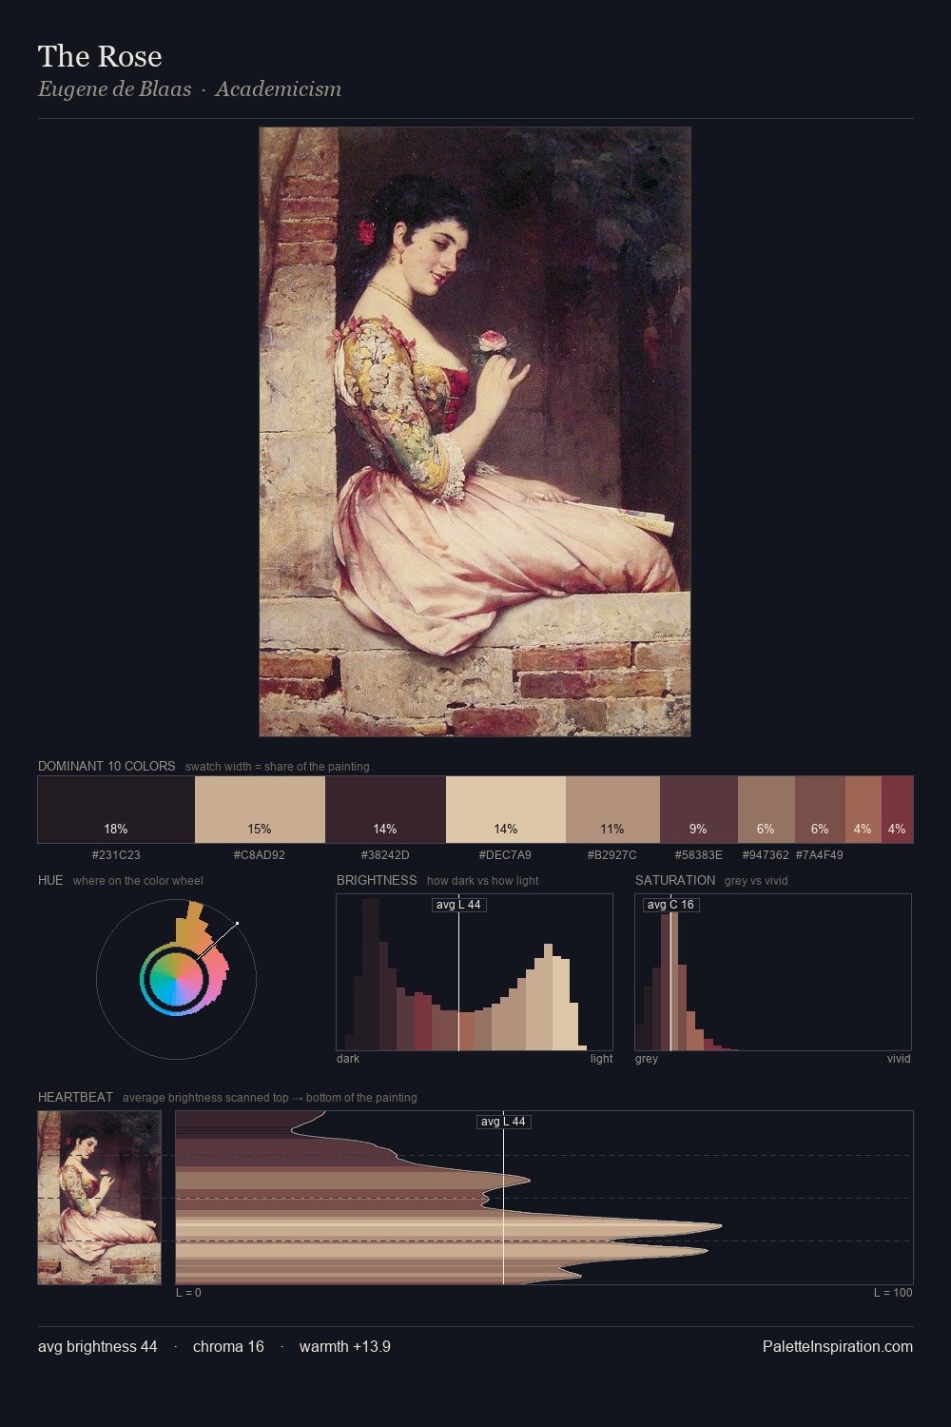The width and height of the screenshot is (951, 1427).
Task: Click the 'dark' axis label
Action: [x=348, y=1059]
